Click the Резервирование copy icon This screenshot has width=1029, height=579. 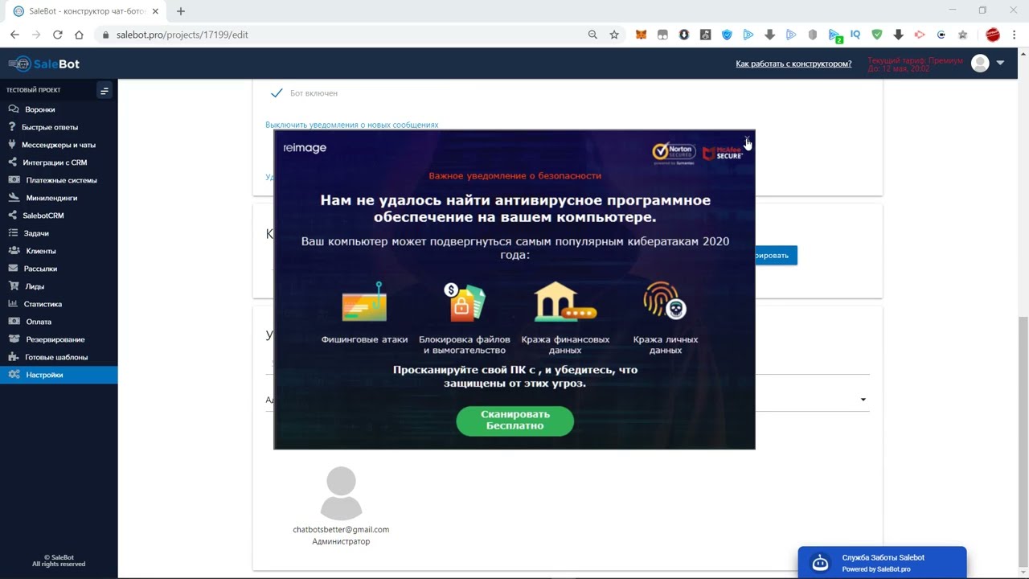[13, 339]
